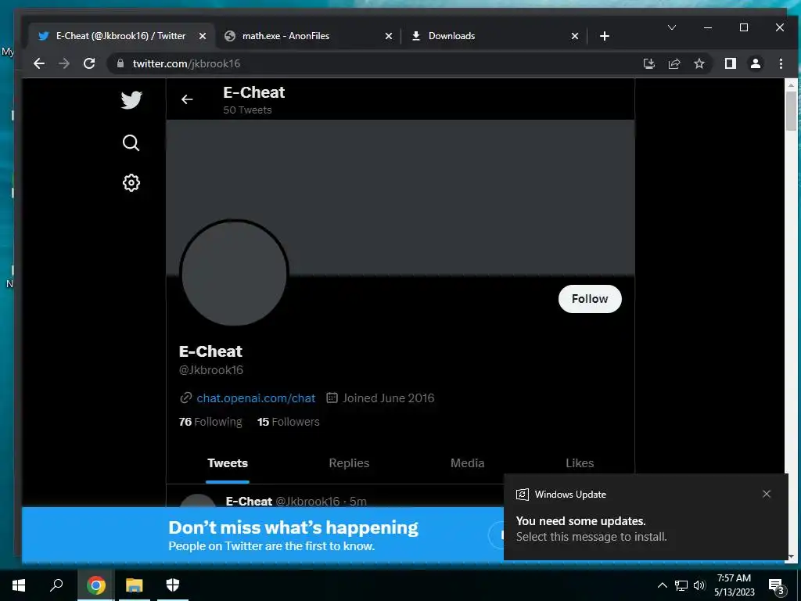Image resolution: width=801 pixels, height=601 pixels.
Task: Click the network tray icon
Action: 681,585
